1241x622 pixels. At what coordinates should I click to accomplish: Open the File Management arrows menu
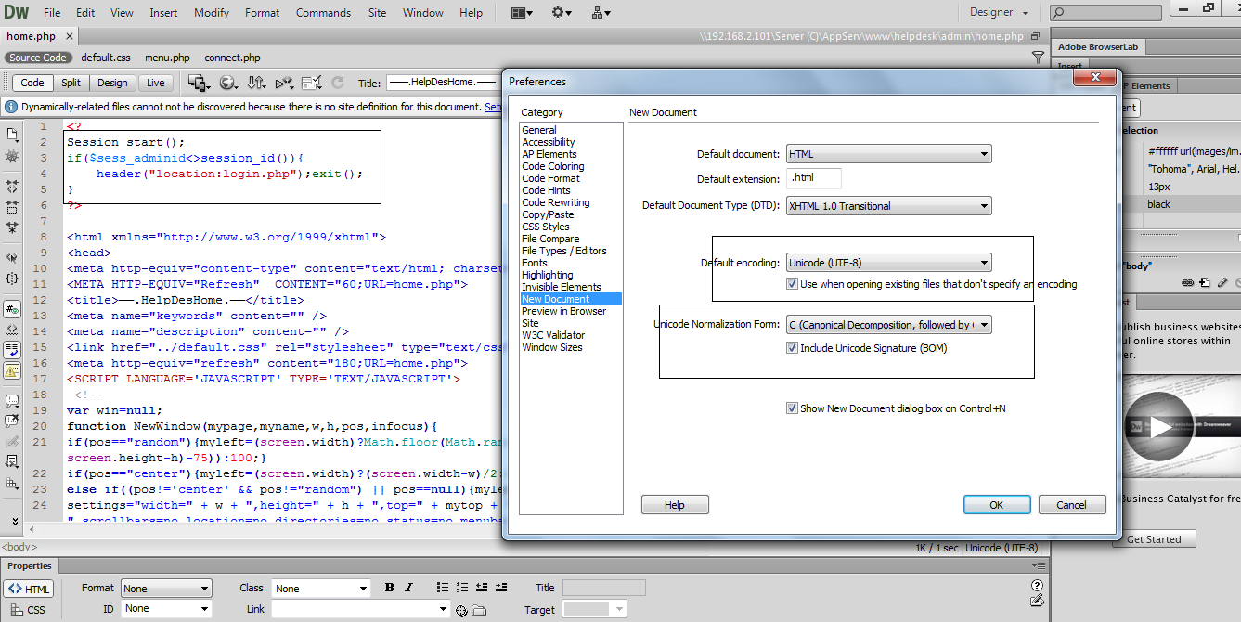257,83
